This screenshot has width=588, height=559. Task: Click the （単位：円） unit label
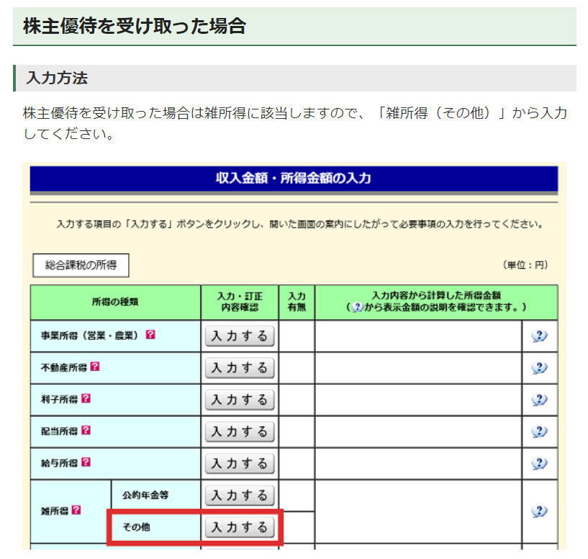click(x=525, y=265)
